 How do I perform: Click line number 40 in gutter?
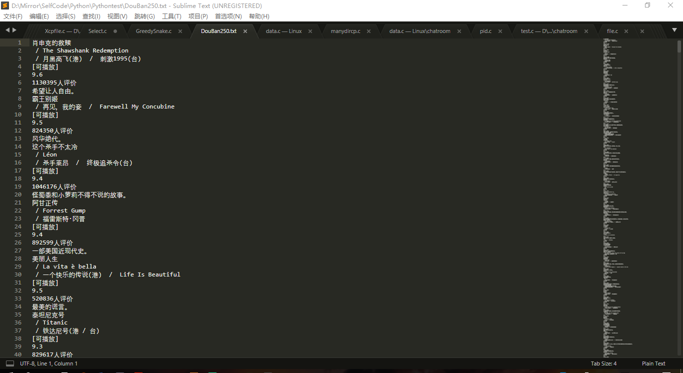pyautogui.click(x=18, y=354)
